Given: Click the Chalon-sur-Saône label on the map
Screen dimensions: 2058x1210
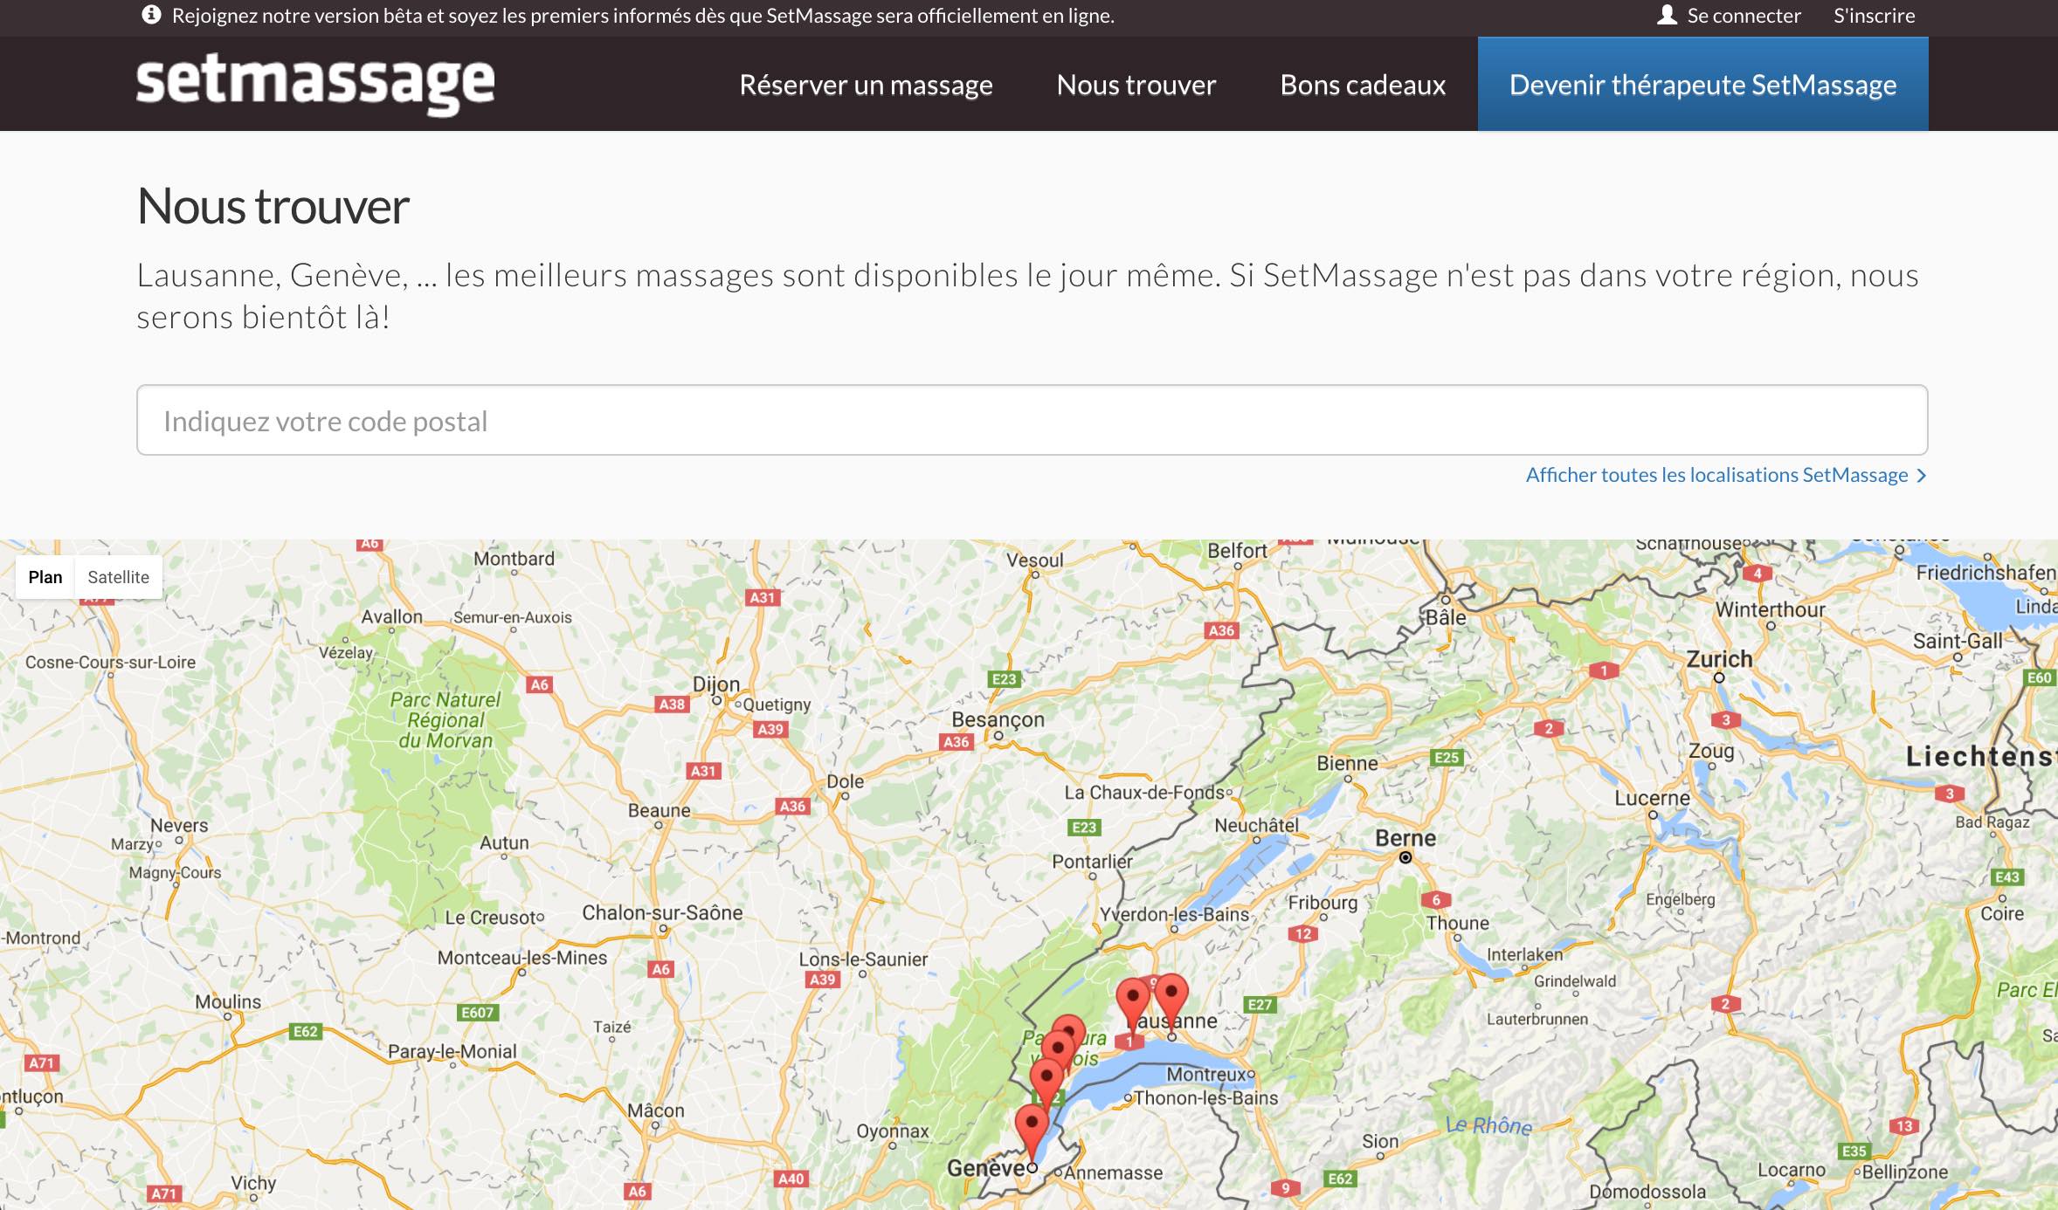Looking at the screenshot, I should tap(662, 912).
